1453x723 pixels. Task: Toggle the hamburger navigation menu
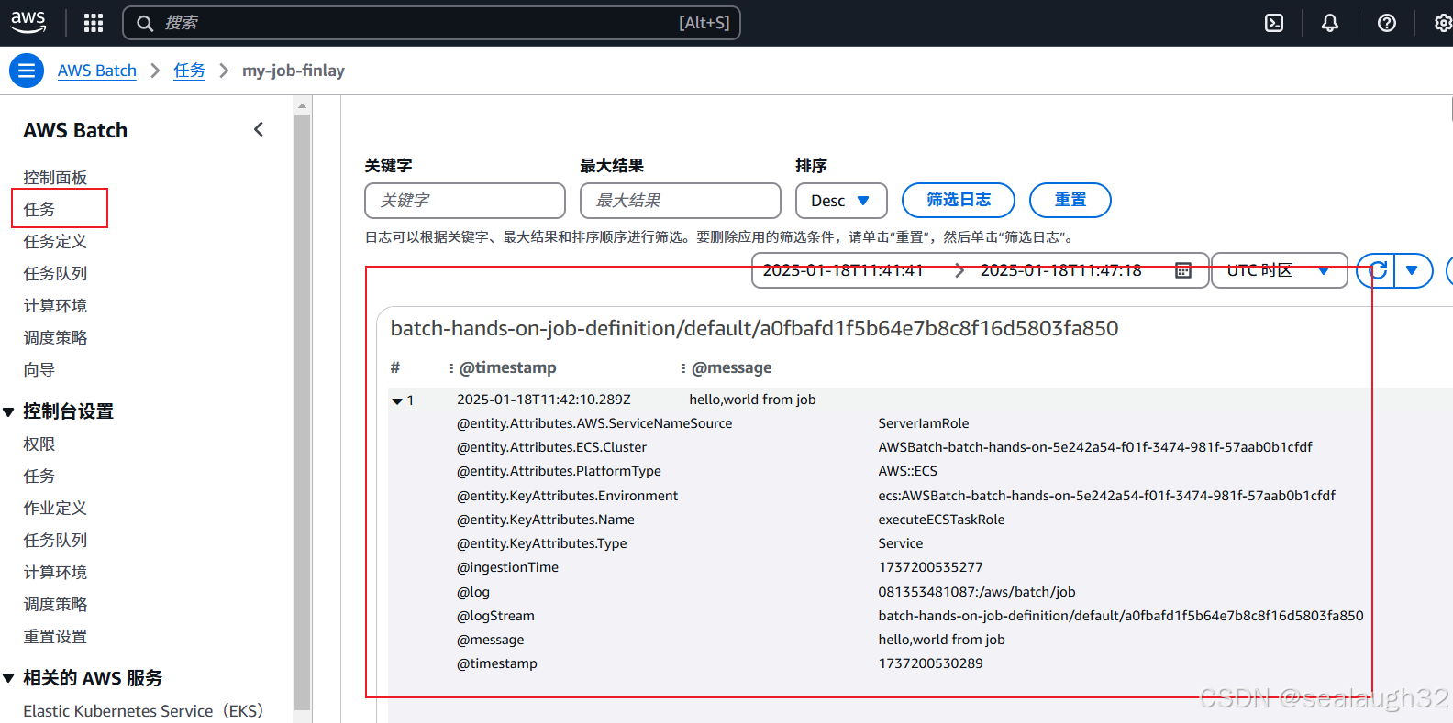tap(27, 71)
